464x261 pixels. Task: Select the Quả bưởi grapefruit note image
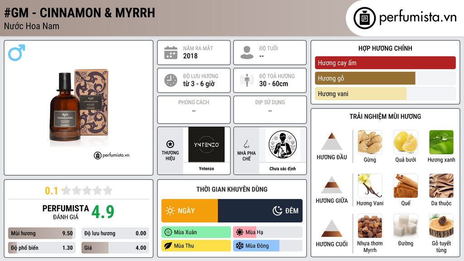406,142
